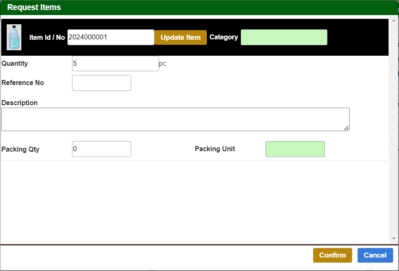The image size is (399, 271).
Task: Click the scrollbar down arrow
Action: pyautogui.click(x=394, y=238)
